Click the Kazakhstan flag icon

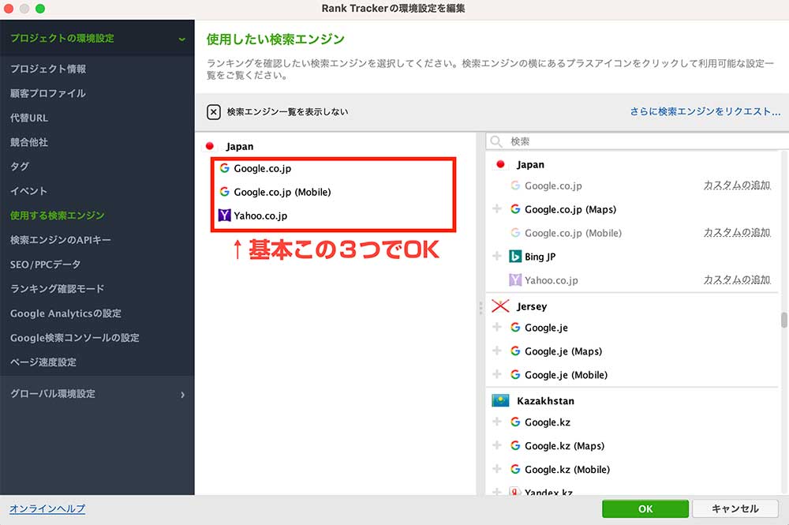(x=499, y=400)
